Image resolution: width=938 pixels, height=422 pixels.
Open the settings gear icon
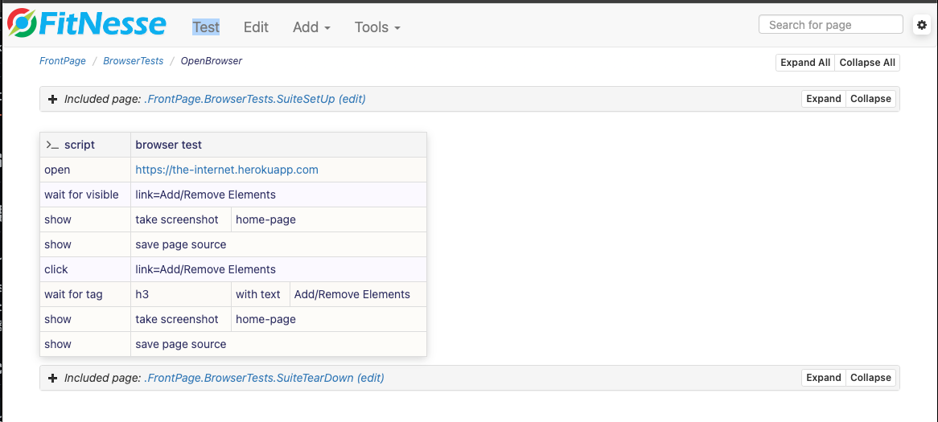point(922,26)
